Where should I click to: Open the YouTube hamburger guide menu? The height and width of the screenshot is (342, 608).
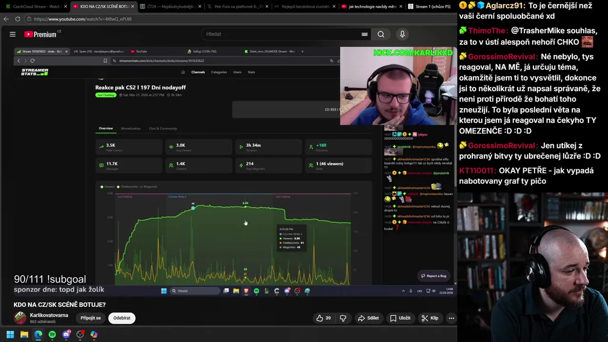[x=13, y=34]
